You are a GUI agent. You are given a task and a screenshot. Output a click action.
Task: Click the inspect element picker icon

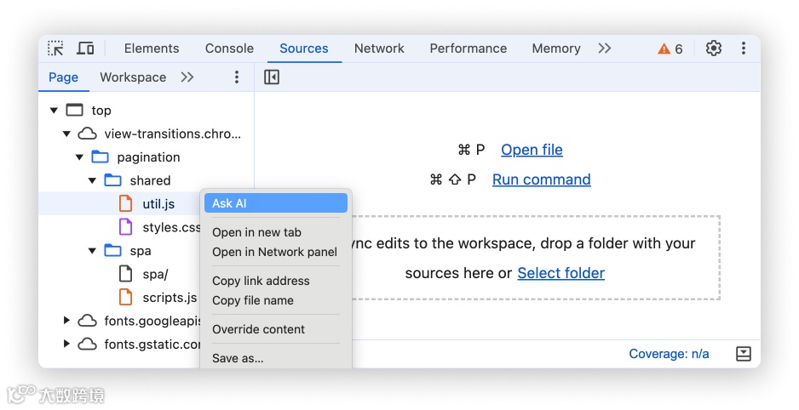[55, 48]
